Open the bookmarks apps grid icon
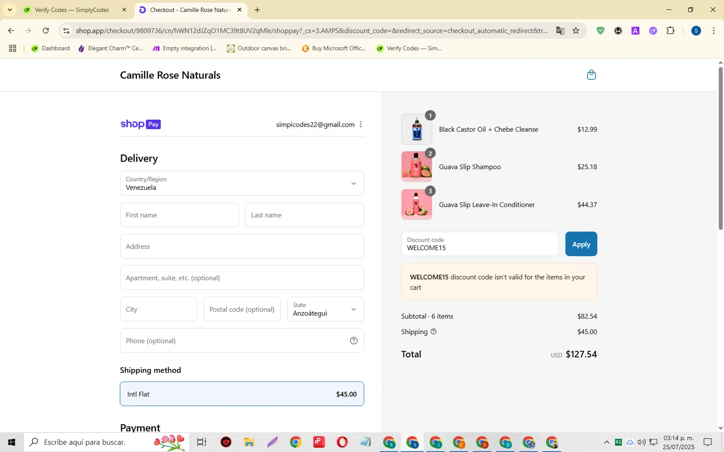Image resolution: width=724 pixels, height=452 pixels. pos(13,48)
